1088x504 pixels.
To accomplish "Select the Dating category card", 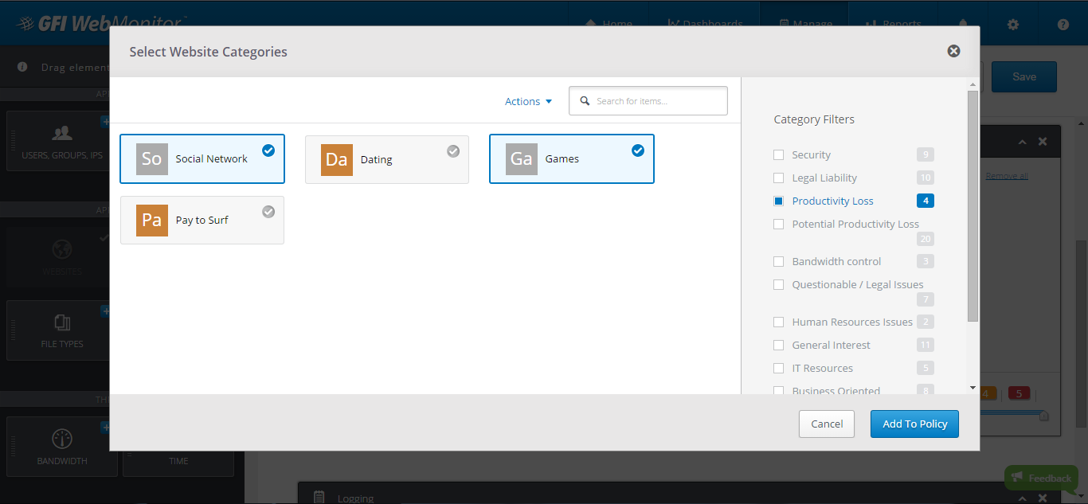I will [x=387, y=159].
